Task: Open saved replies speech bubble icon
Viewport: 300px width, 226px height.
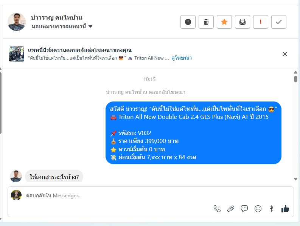Action: tap(244, 209)
